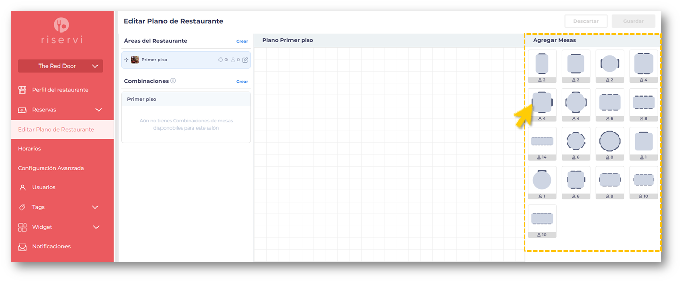The image size is (682, 287).
Task: Expand the Widget submenu chevron
Action: pos(96,227)
